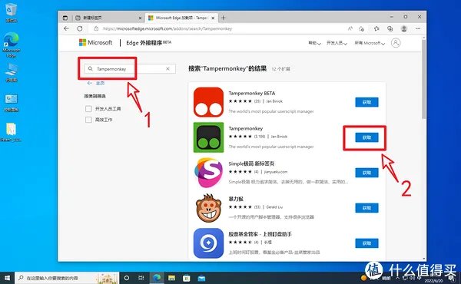Viewport: 461px width, 284px height.
Task: Open Edge settings and more menu
Action: point(418,28)
